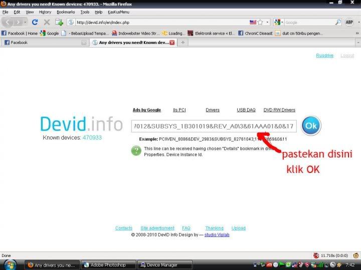Open the Indowebster Video Str... bookmark
The image size is (361, 270).
135,33
